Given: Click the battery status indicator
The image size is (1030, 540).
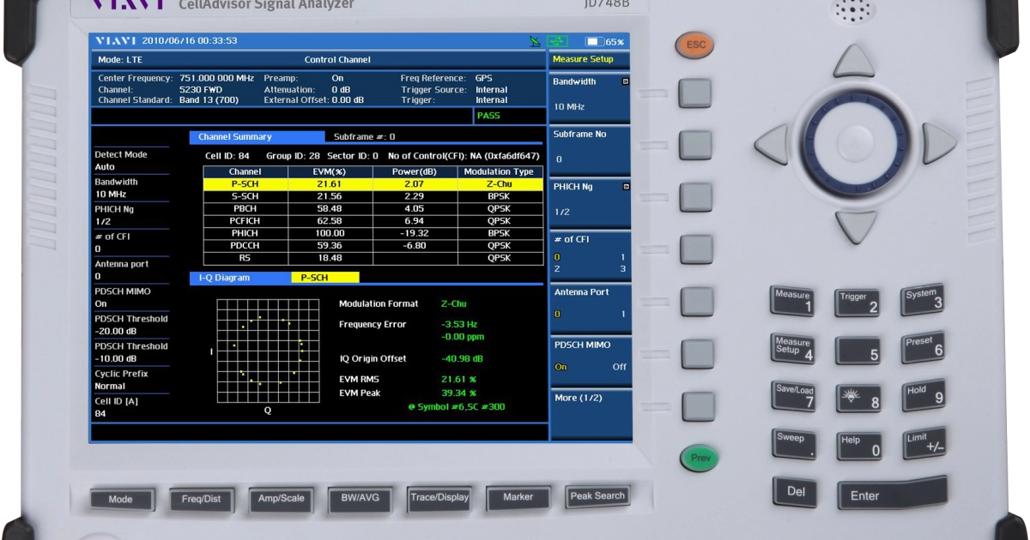Looking at the screenshot, I should pos(604,41).
